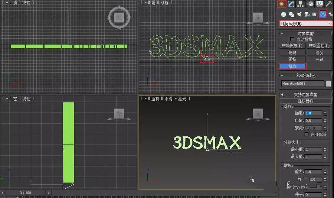
Task: Click the 波浪 space warp button
Action: click(x=292, y=52)
